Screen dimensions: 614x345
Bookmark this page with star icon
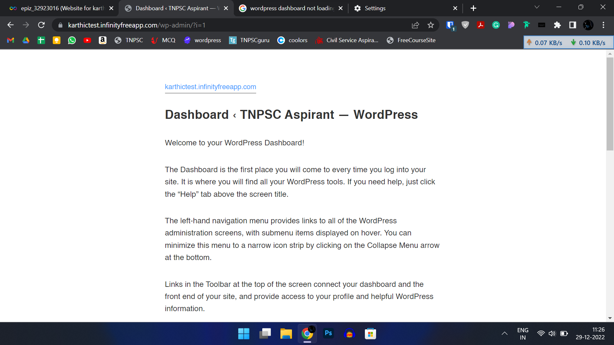tap(431, 25)
